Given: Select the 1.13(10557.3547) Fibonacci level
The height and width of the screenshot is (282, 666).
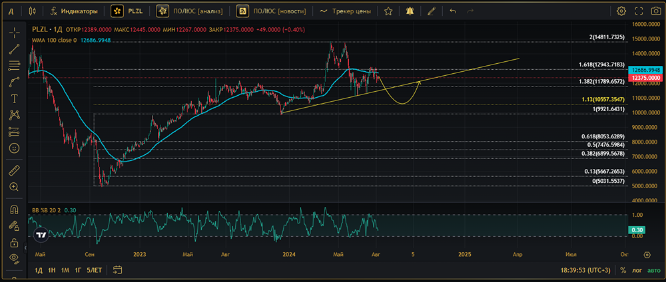Looking at the screenshot, I should 603,99.
